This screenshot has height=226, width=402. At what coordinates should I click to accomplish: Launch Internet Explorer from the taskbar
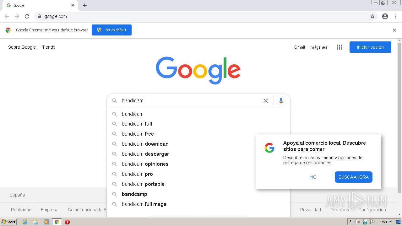tap(25, 222)
